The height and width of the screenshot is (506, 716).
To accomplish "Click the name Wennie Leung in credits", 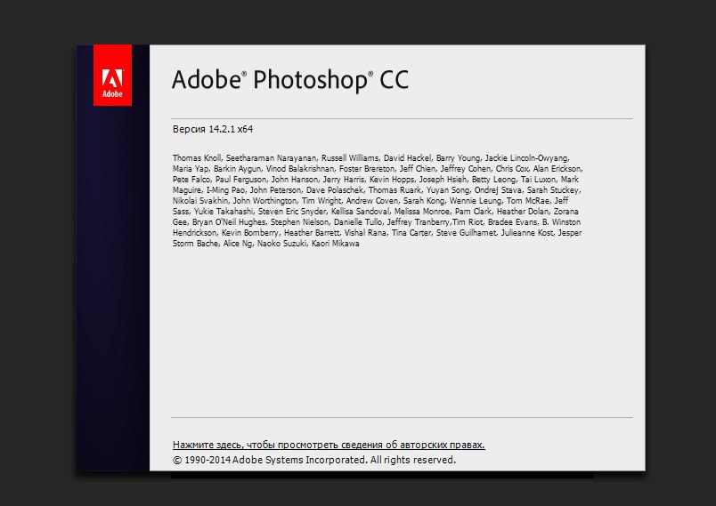I will pos(475,201).
